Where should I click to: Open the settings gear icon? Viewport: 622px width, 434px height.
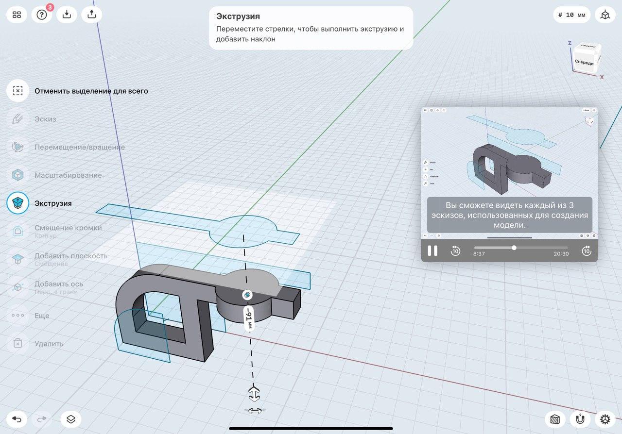tap(605, 419)
